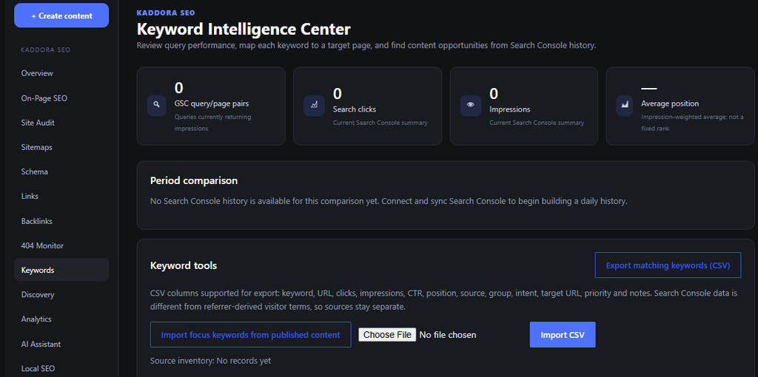Click the GSC query/page pairs label
Screen dimensions: 758x377
click(212, 103)
